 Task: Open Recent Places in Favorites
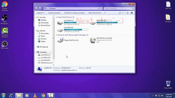coord(44,25)
